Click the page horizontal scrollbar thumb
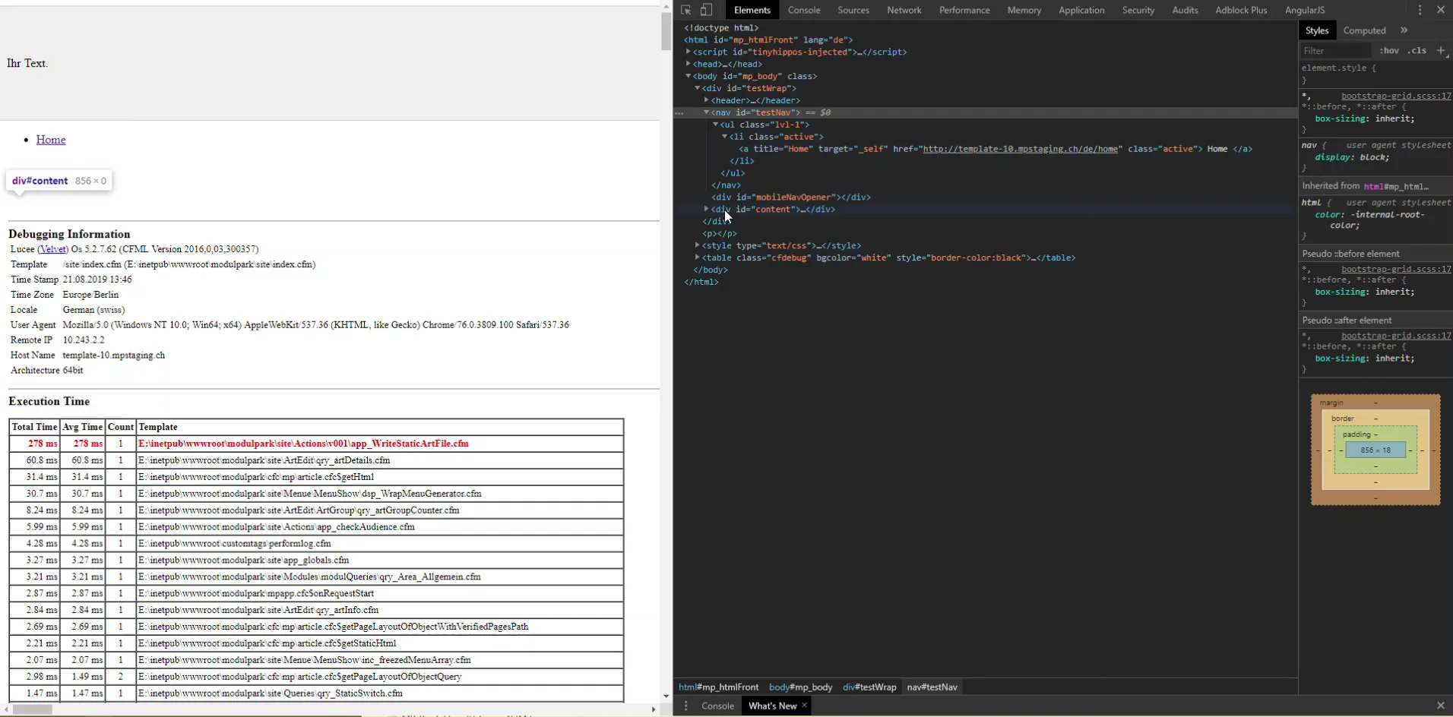This screenshot has width=1453, height=717. [x=32, y=709]
